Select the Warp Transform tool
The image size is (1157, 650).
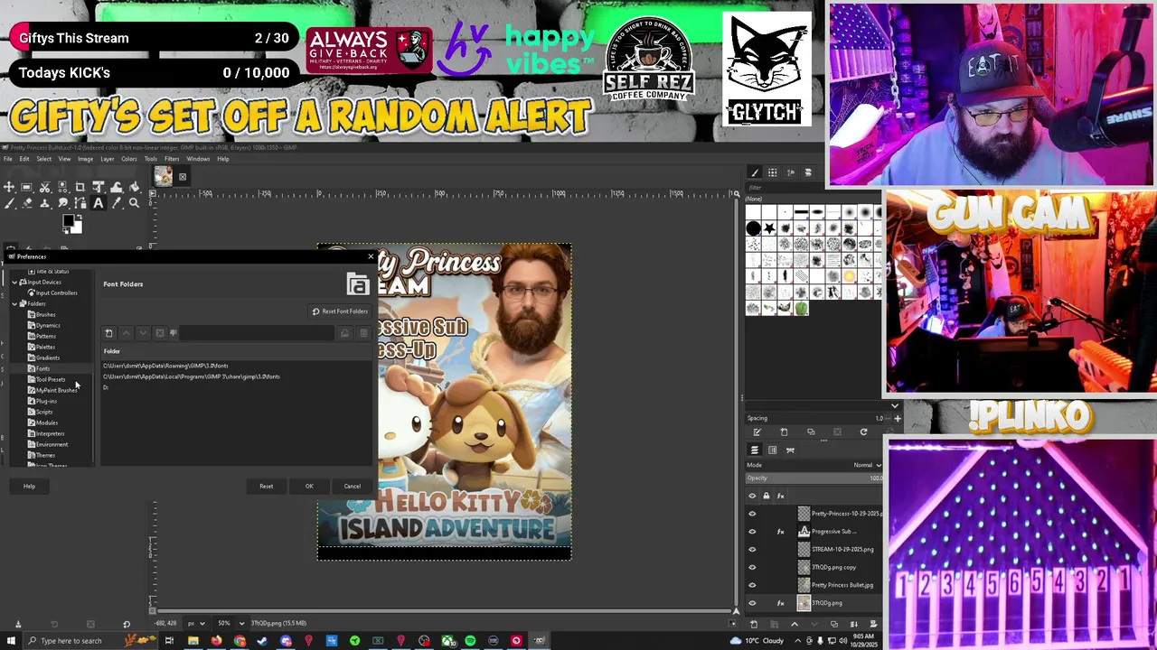(x=116, y=187)
